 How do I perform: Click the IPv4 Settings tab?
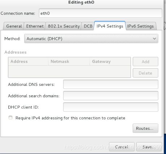click(x=110, y=26)
